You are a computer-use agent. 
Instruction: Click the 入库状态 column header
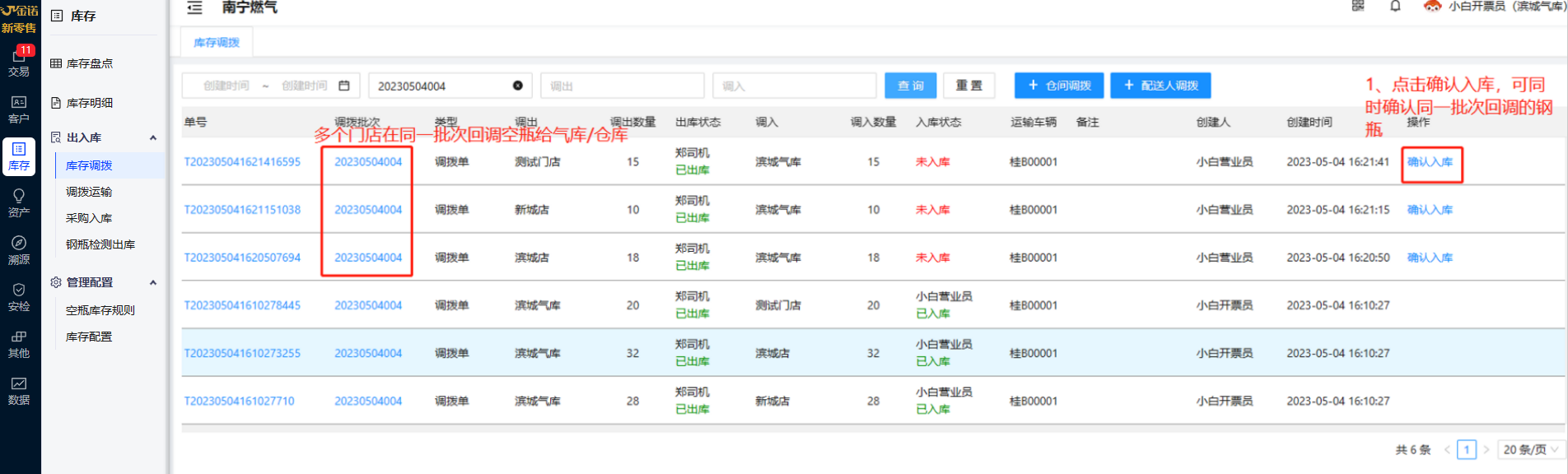tap(938, 122)
